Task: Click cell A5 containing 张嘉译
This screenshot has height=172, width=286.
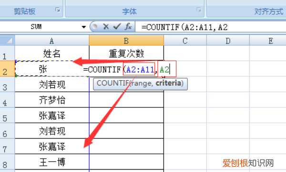Action: 52,115
